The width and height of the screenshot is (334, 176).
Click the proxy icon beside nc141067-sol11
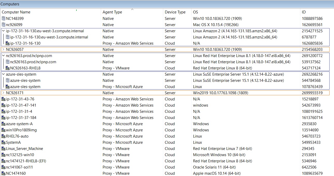click(3, 167)
